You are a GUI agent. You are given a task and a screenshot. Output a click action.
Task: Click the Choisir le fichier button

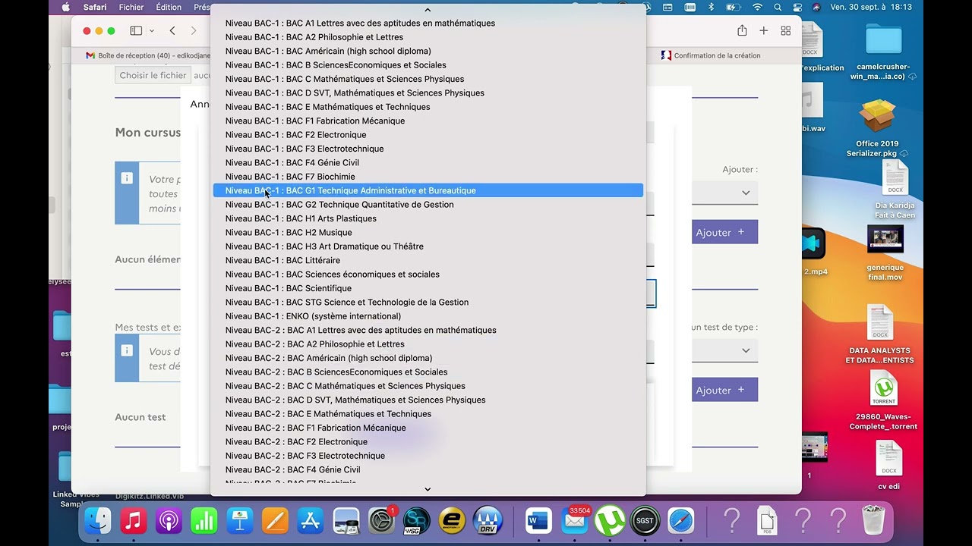point(153,75)
